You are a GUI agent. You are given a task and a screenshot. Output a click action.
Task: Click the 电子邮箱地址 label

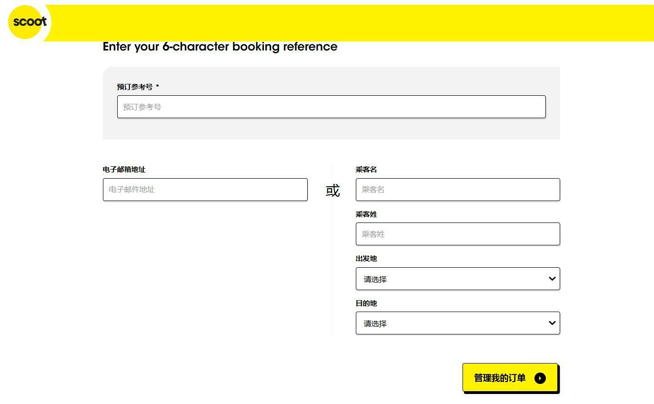pyautogui.click(x=124, y=170)
